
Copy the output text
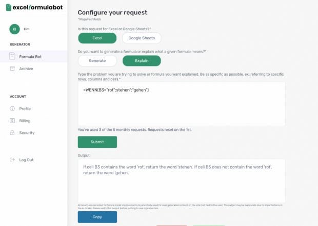pos(97,217)
